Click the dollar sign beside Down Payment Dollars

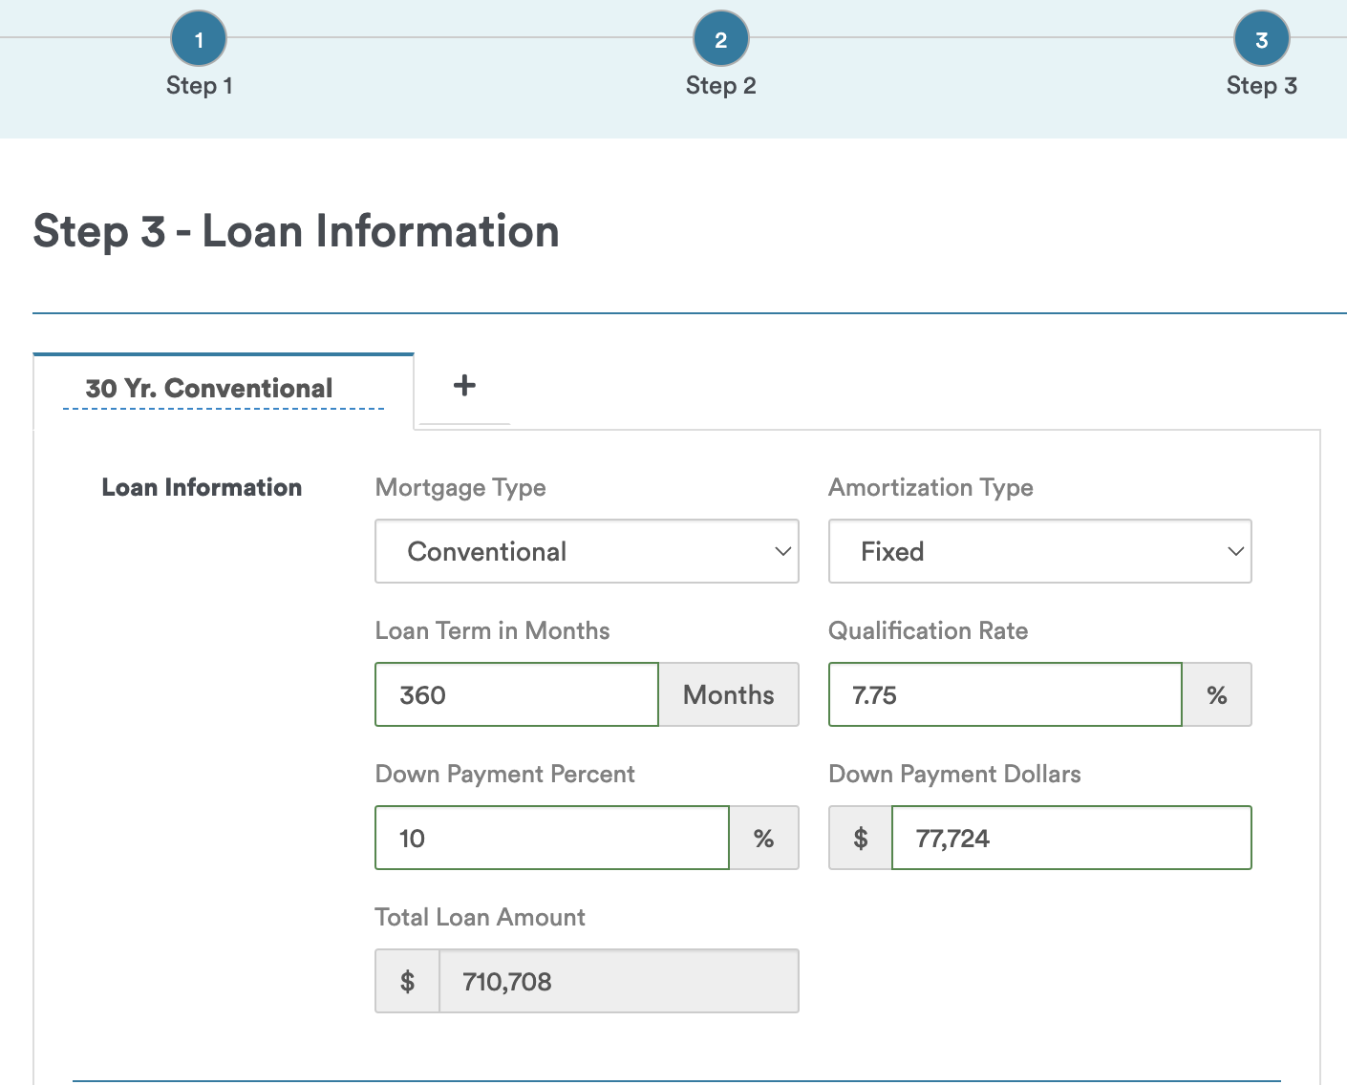[x=860, y=839]
